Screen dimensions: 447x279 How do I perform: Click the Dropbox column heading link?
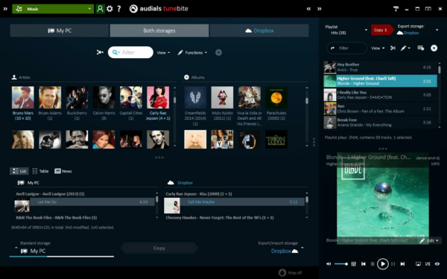point(185,183)
